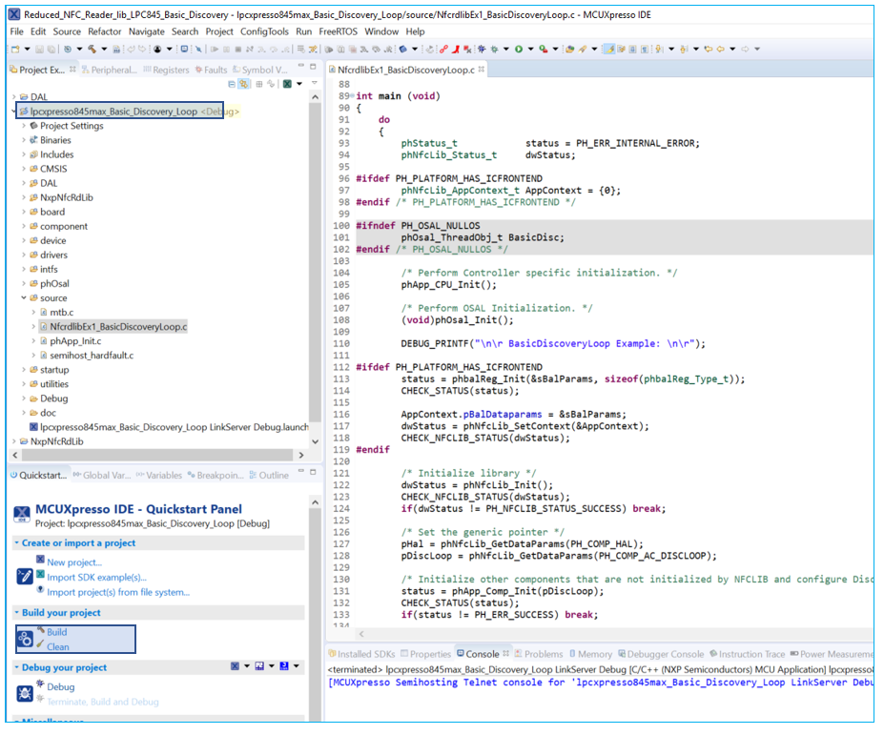Click the Build gears icon in Quickstart
This screenshot has width=884, height=735.
coord(25,639)
